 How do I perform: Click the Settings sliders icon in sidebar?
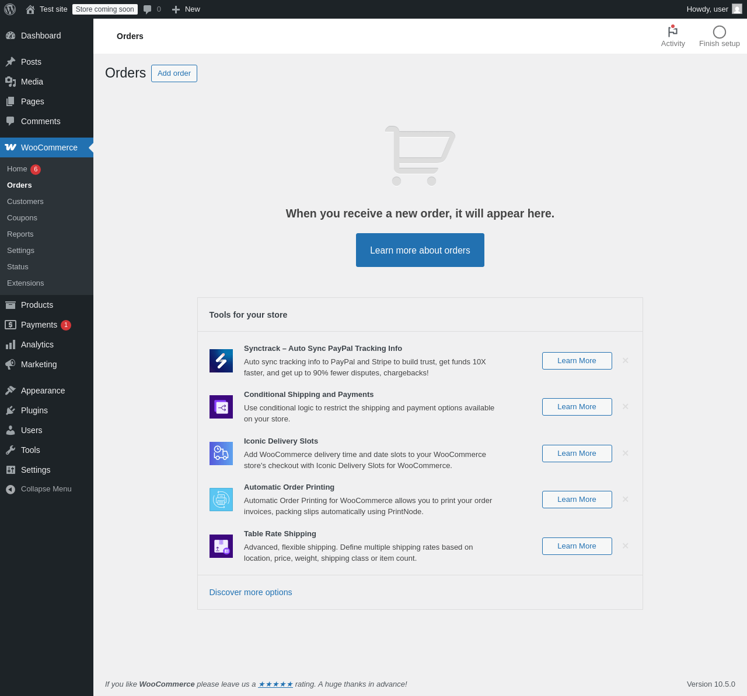[x=11, y=470]
